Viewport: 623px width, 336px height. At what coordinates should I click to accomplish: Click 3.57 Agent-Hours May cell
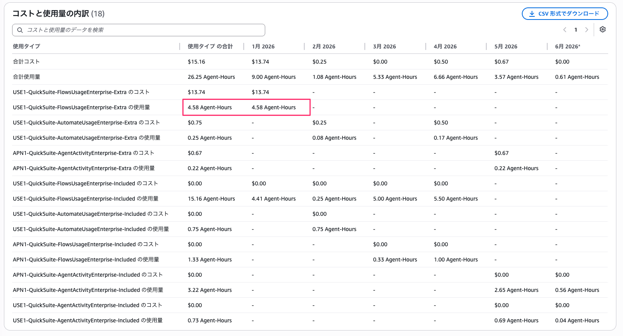516,77
